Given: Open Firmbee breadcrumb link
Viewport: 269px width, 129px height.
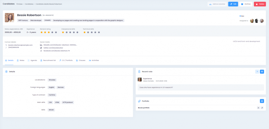Looking at the screenshot, I should tap(20, 4).
